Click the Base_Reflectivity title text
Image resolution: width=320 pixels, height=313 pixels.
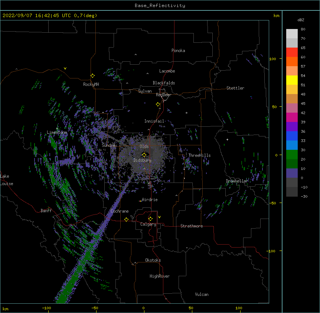point(160,6)
